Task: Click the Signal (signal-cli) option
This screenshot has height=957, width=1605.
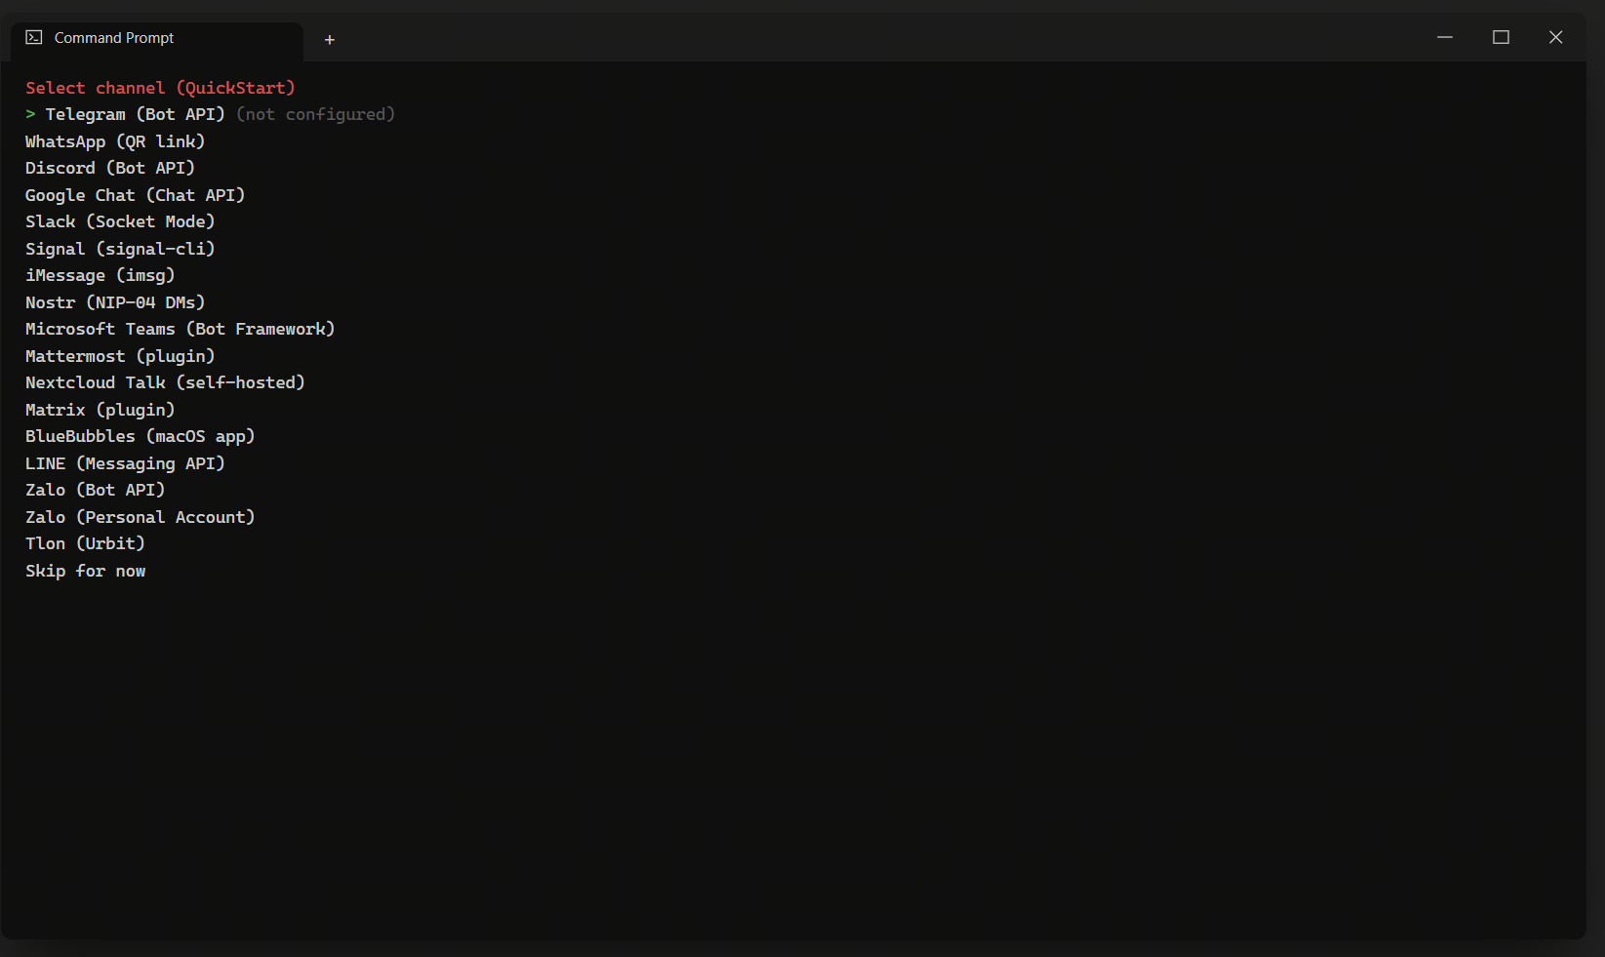Action: pos(120,249)
